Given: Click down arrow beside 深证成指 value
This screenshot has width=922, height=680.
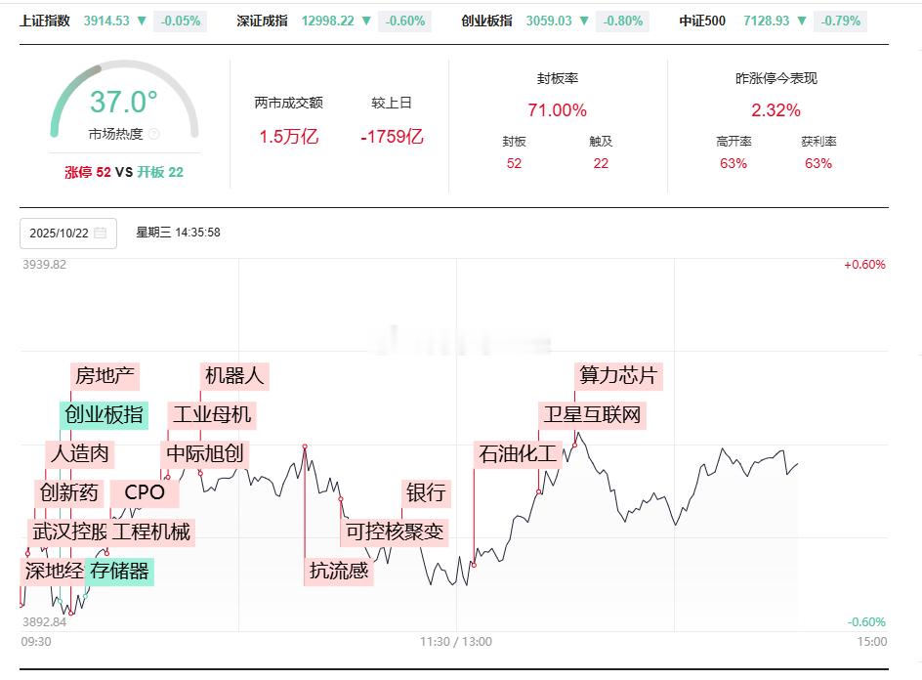Looking at the screenshot, I should 366,21.
